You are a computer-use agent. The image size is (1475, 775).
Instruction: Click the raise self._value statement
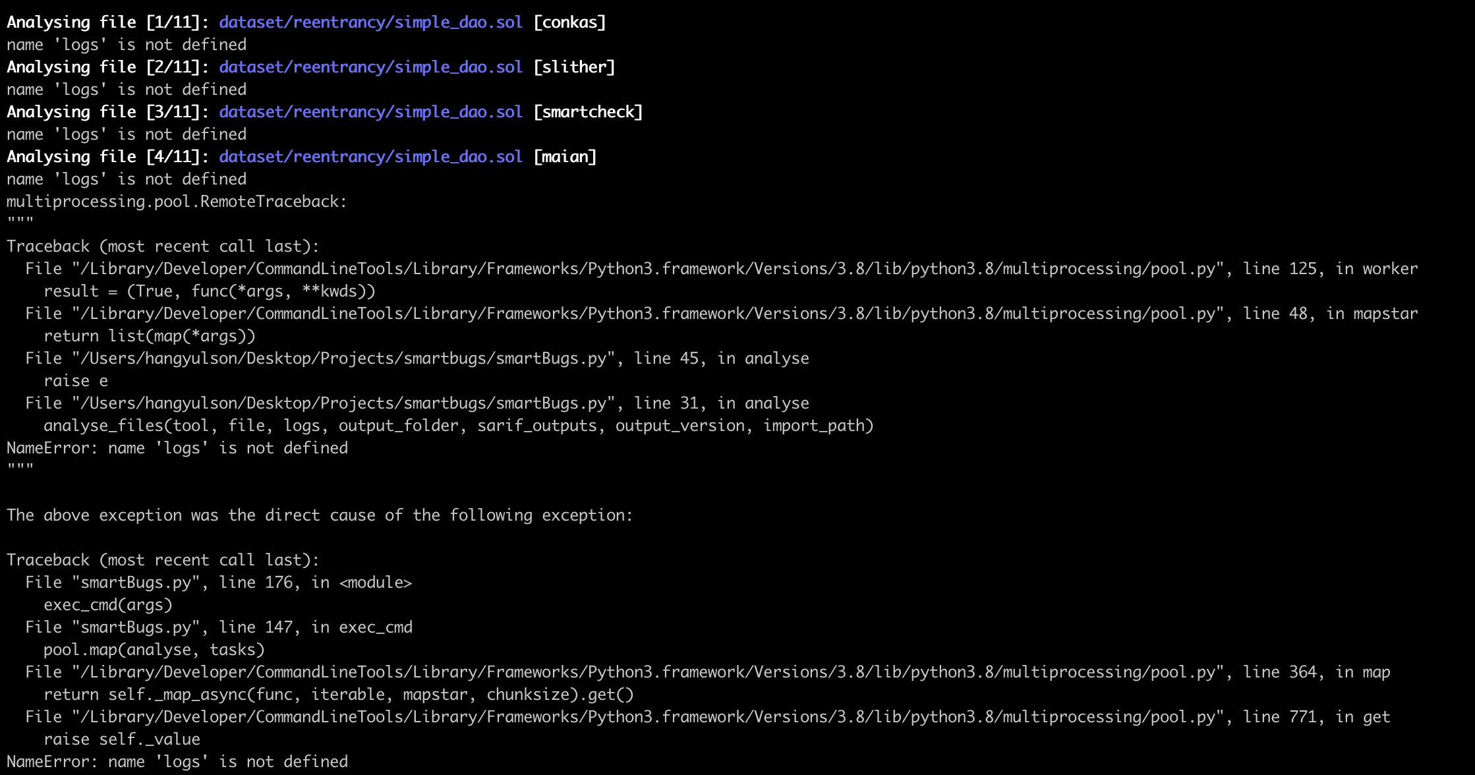[122, 739]
